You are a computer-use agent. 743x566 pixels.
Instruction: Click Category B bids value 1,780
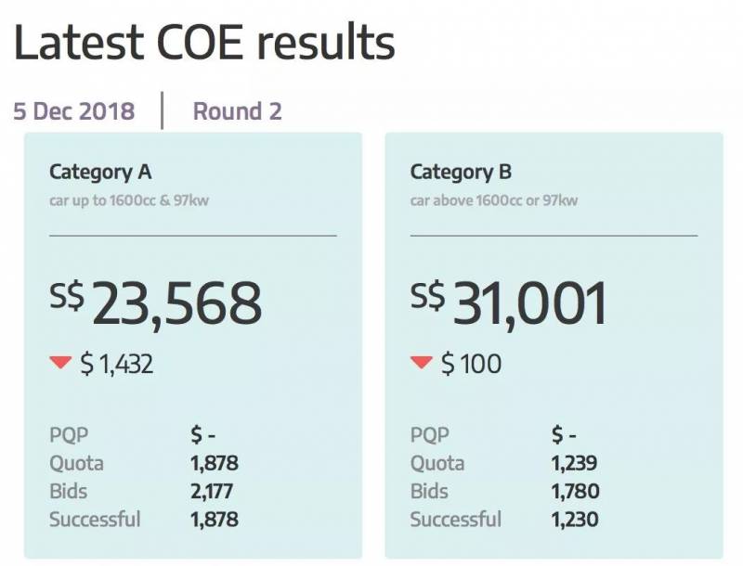pos(575,491)
